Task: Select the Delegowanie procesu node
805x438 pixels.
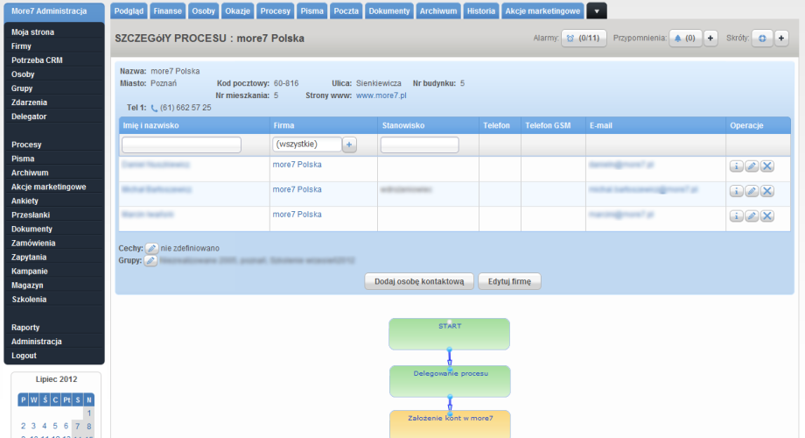Action: pyautogui.click(x=450, y=381)
